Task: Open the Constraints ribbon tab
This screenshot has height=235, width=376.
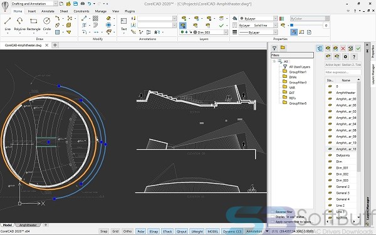Action: pyautogui.click(x=81, y=11)
